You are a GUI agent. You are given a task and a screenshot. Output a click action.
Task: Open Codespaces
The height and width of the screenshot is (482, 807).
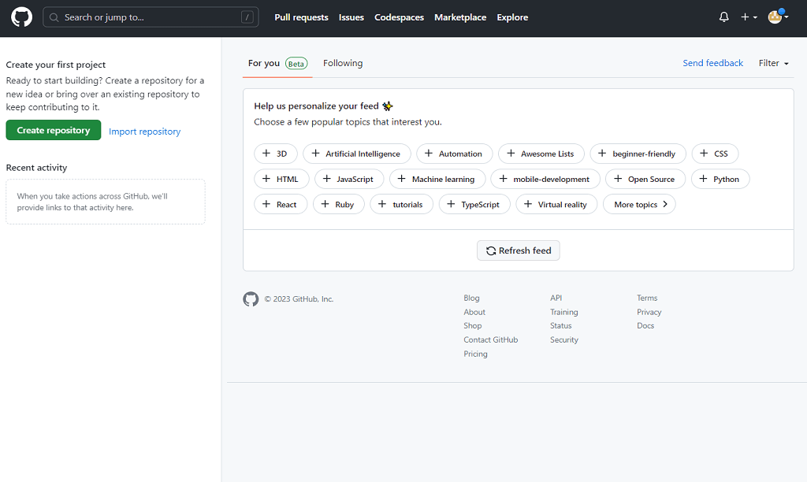pos(399,17)
